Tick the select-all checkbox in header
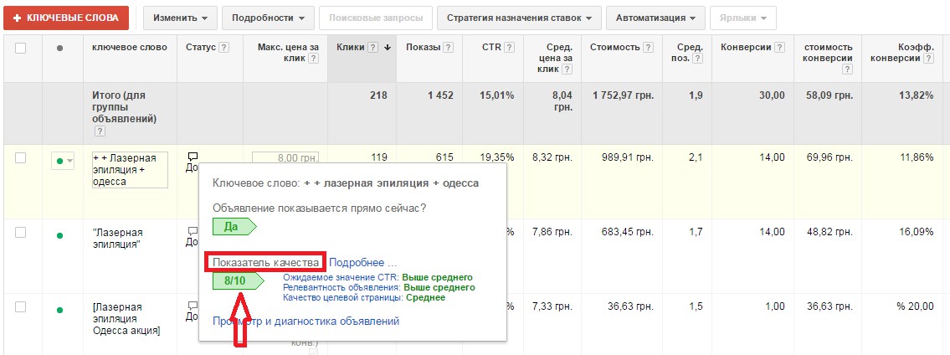Image resolution: width=950 pixels, height=355 pixels. (21, 48)
